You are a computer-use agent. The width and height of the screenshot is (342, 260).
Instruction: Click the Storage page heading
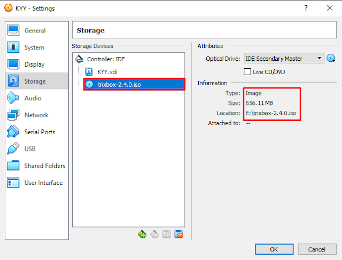tap(90, 30)
